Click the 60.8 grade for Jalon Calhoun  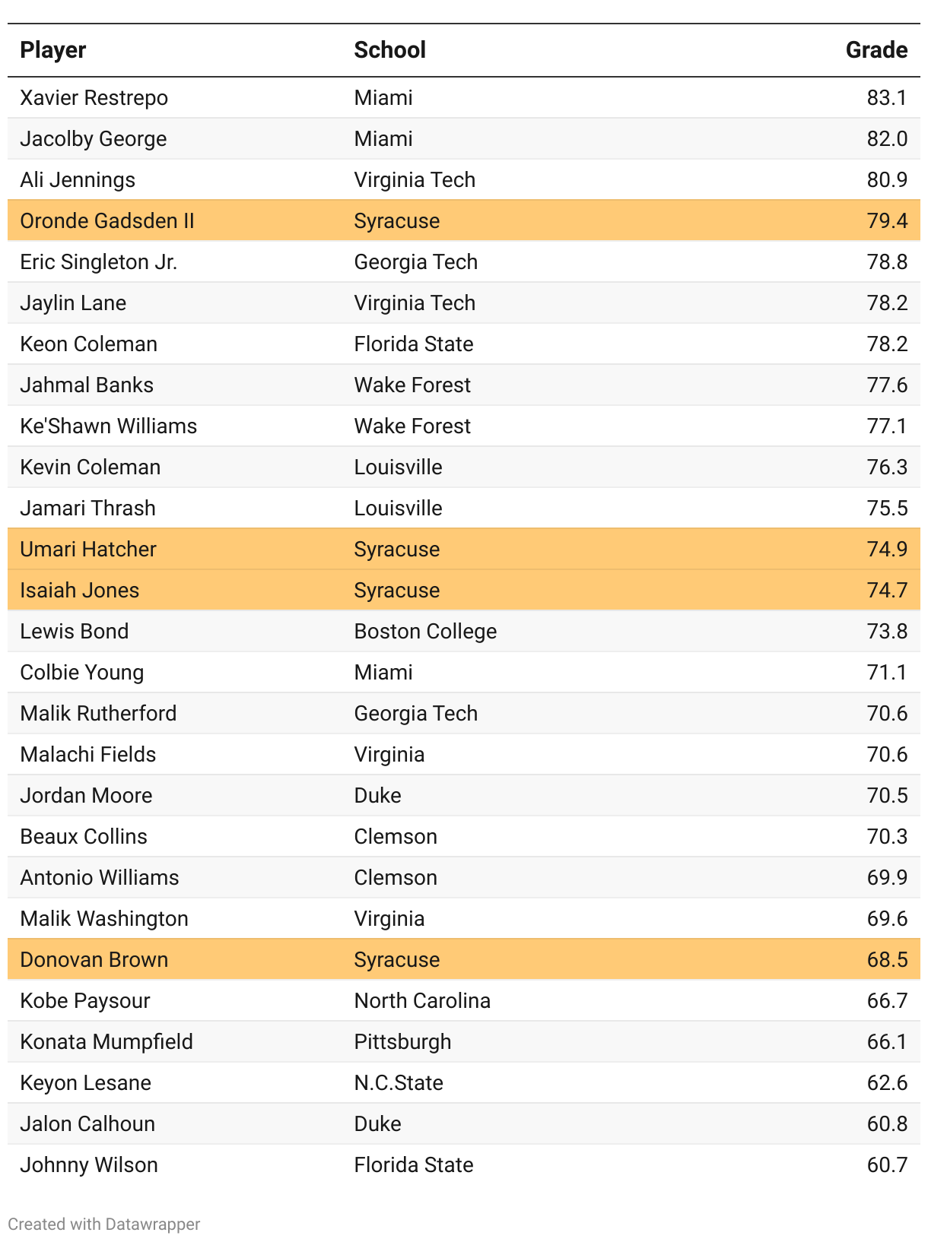[887, 1124]
